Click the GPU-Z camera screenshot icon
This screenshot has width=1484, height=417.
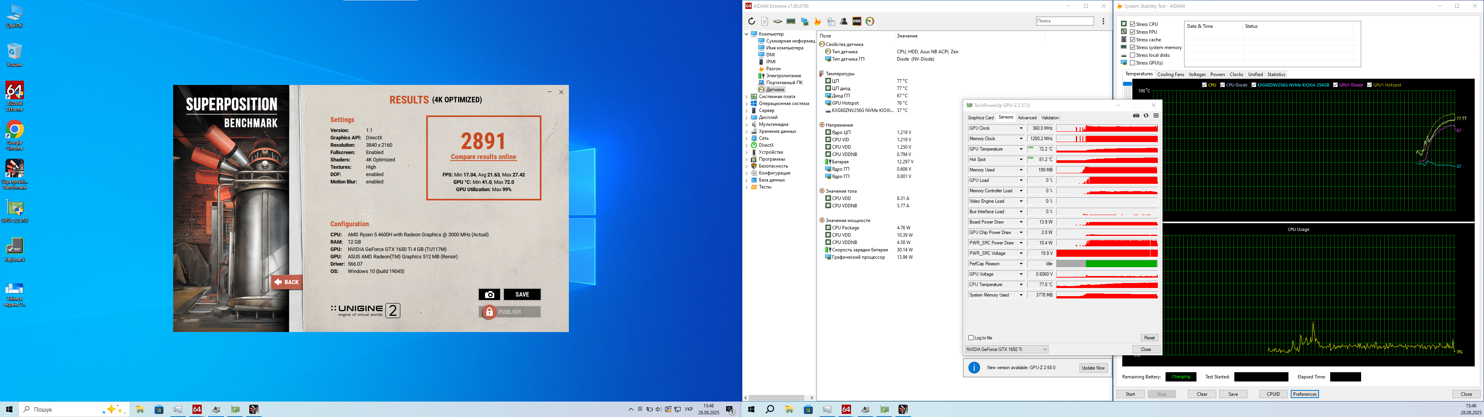(x=1136, y=116)
